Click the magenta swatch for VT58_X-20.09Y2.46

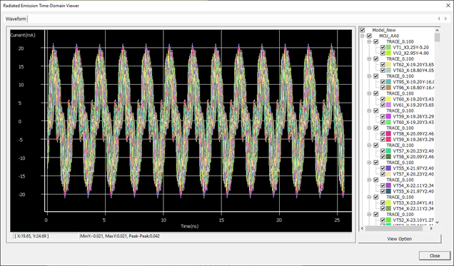[x=388, y=133]
